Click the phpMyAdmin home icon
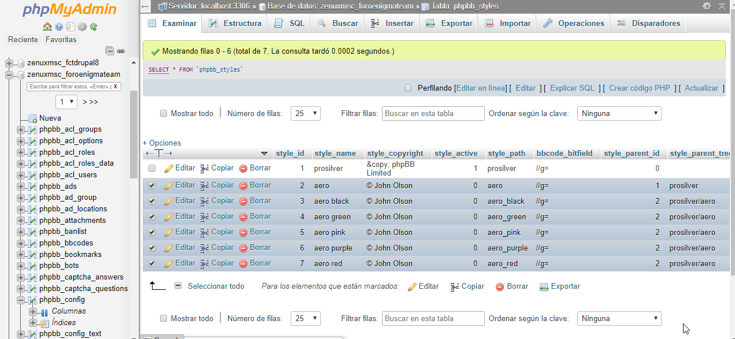Screen dimensions: 735x339 (x=47, y=27)
